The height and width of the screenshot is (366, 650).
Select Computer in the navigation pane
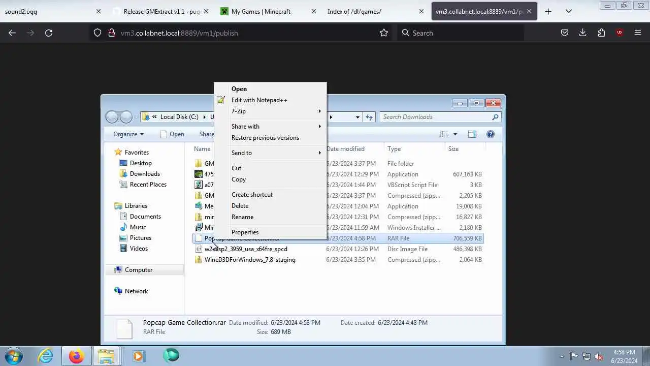[x=138, y=270]
